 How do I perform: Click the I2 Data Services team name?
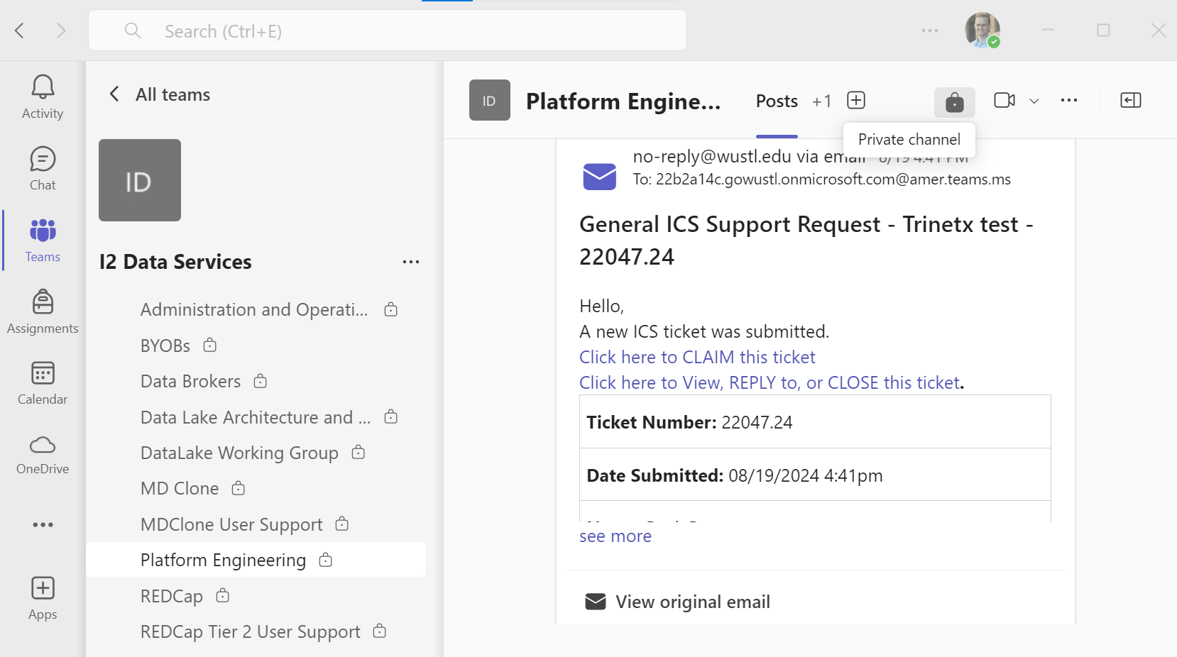175,262
